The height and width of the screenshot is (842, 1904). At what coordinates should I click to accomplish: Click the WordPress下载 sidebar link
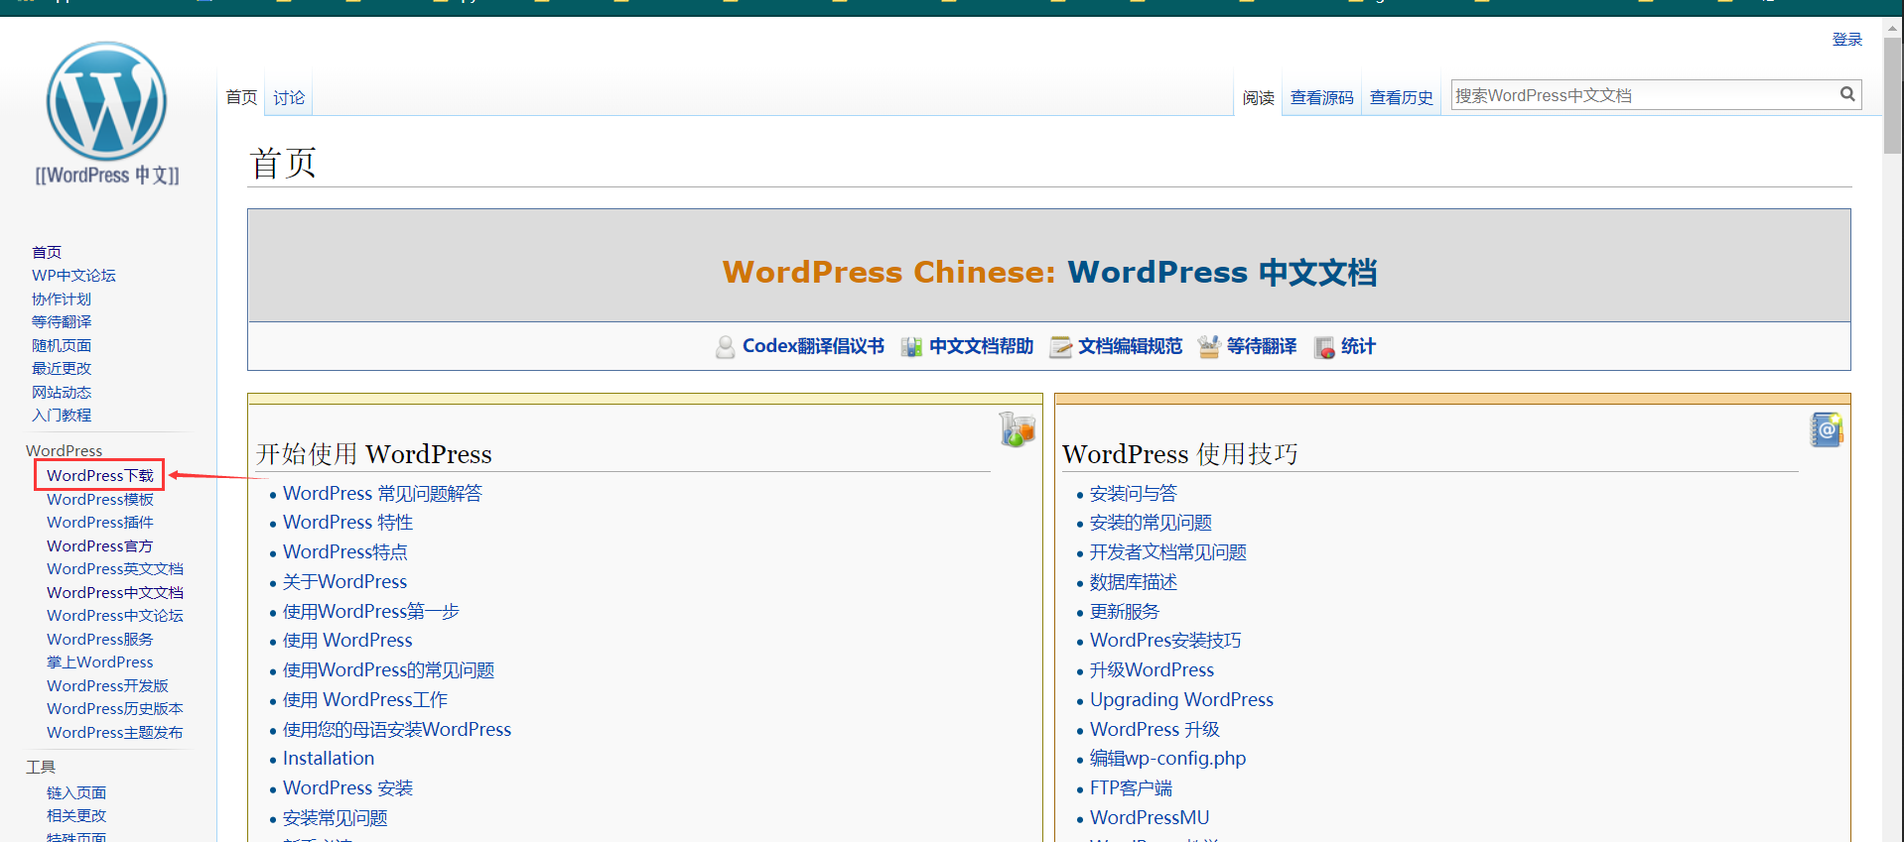coord(100,476)
